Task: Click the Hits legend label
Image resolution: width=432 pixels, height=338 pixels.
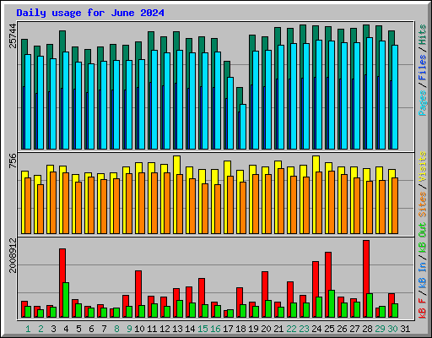Action: (422, 35)
